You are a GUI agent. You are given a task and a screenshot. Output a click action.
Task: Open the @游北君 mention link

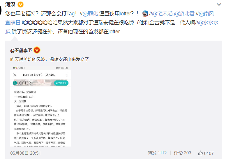point(184,14)
